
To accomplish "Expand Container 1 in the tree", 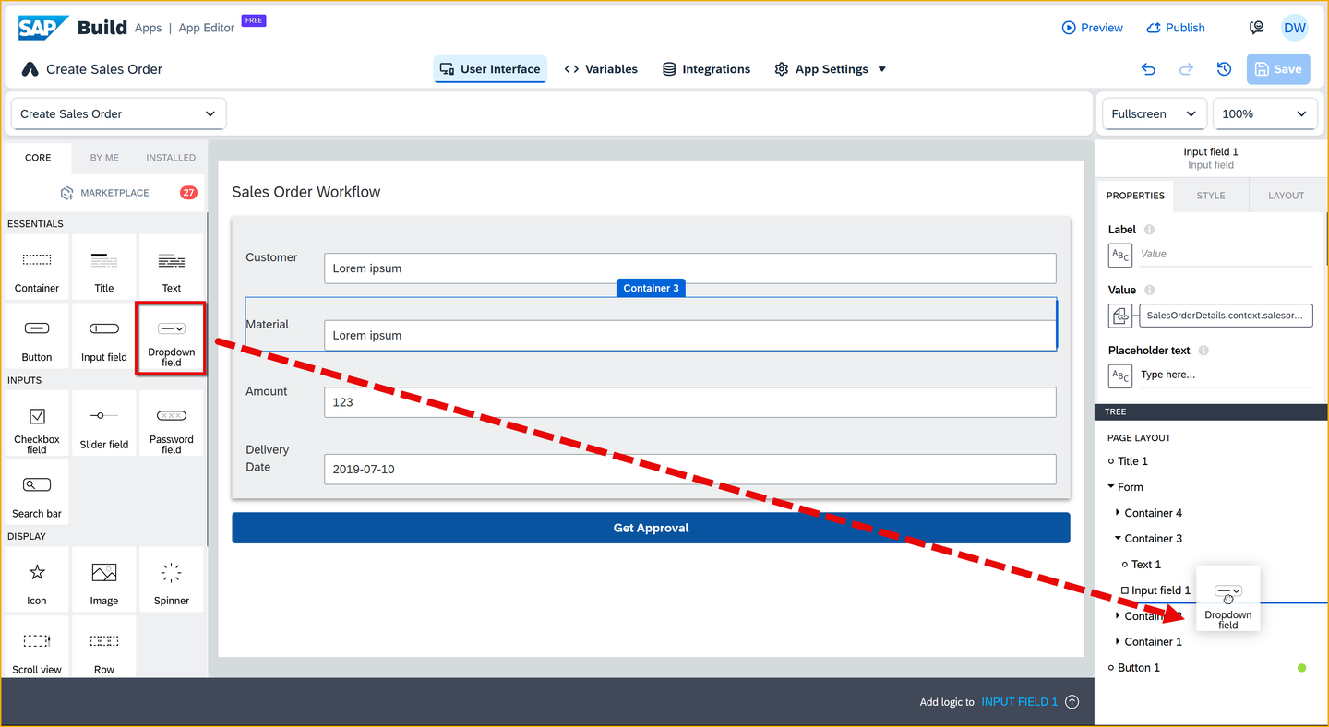I will click(1119, 642).
